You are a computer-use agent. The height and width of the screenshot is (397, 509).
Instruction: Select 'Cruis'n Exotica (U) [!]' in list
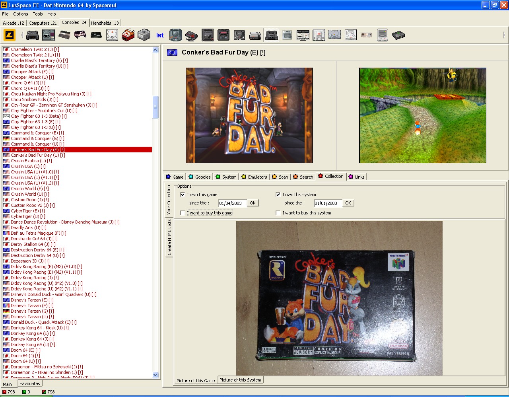pyautogui.click(x=31, y=161)
